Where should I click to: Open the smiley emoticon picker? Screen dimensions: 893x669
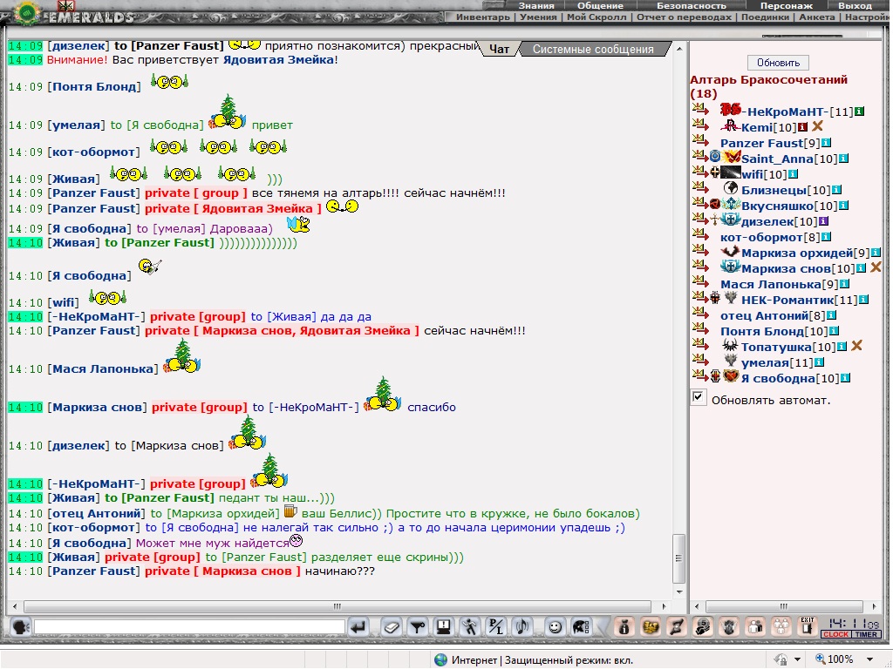555,627
